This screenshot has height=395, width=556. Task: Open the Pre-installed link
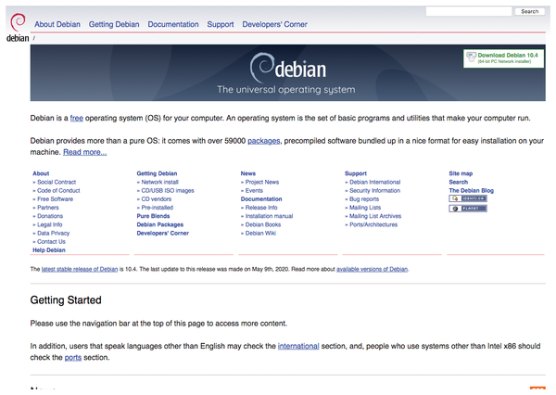tap(158, 208)
